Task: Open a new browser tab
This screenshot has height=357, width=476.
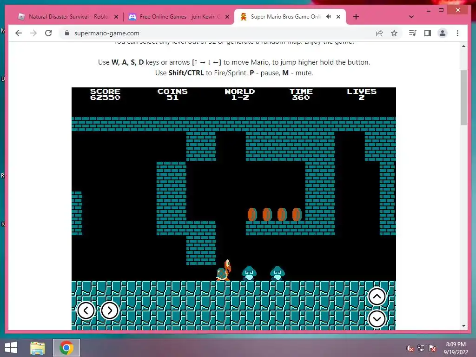Action: 356,17
